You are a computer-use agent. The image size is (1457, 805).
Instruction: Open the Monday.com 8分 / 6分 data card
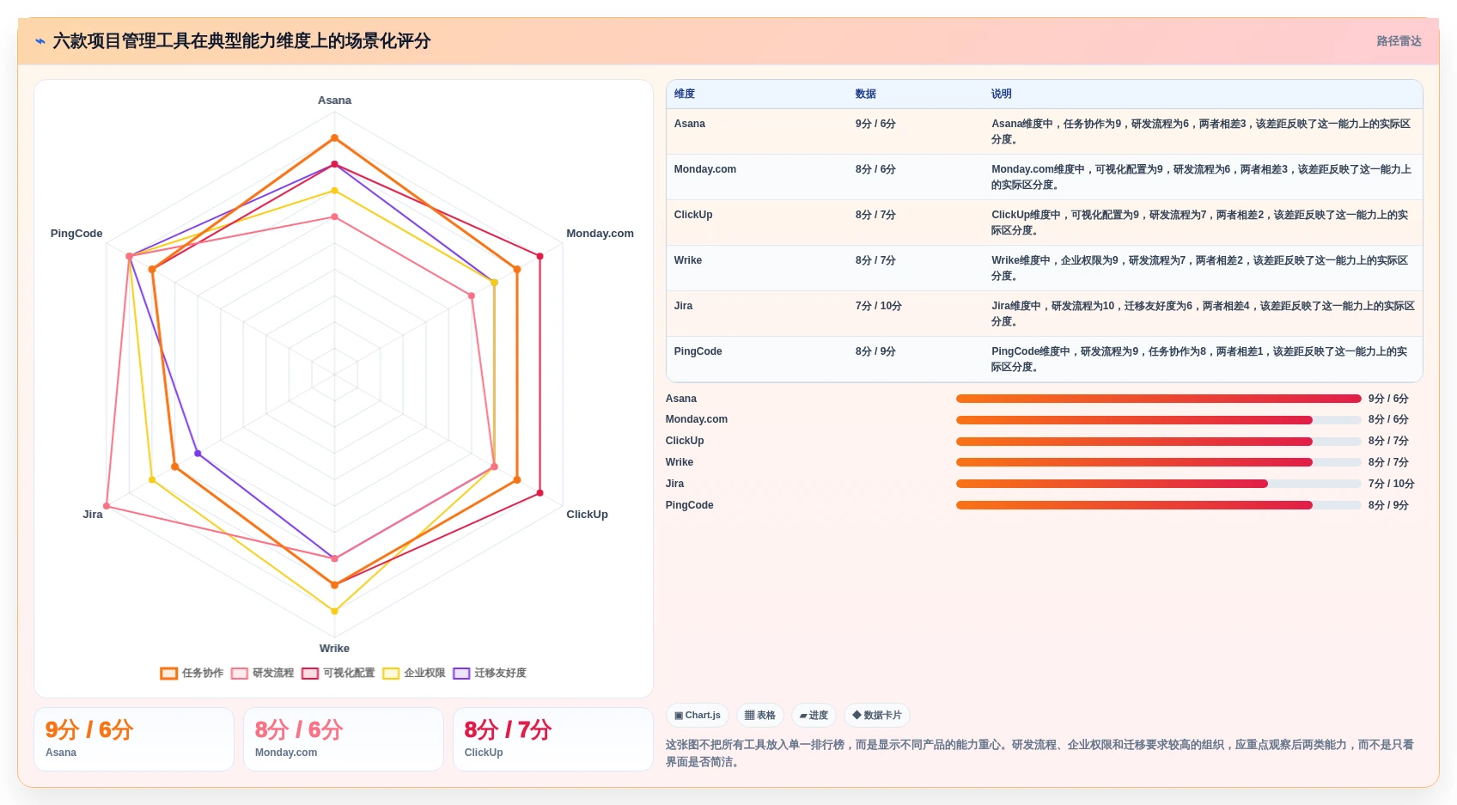(x=344, y=739)
